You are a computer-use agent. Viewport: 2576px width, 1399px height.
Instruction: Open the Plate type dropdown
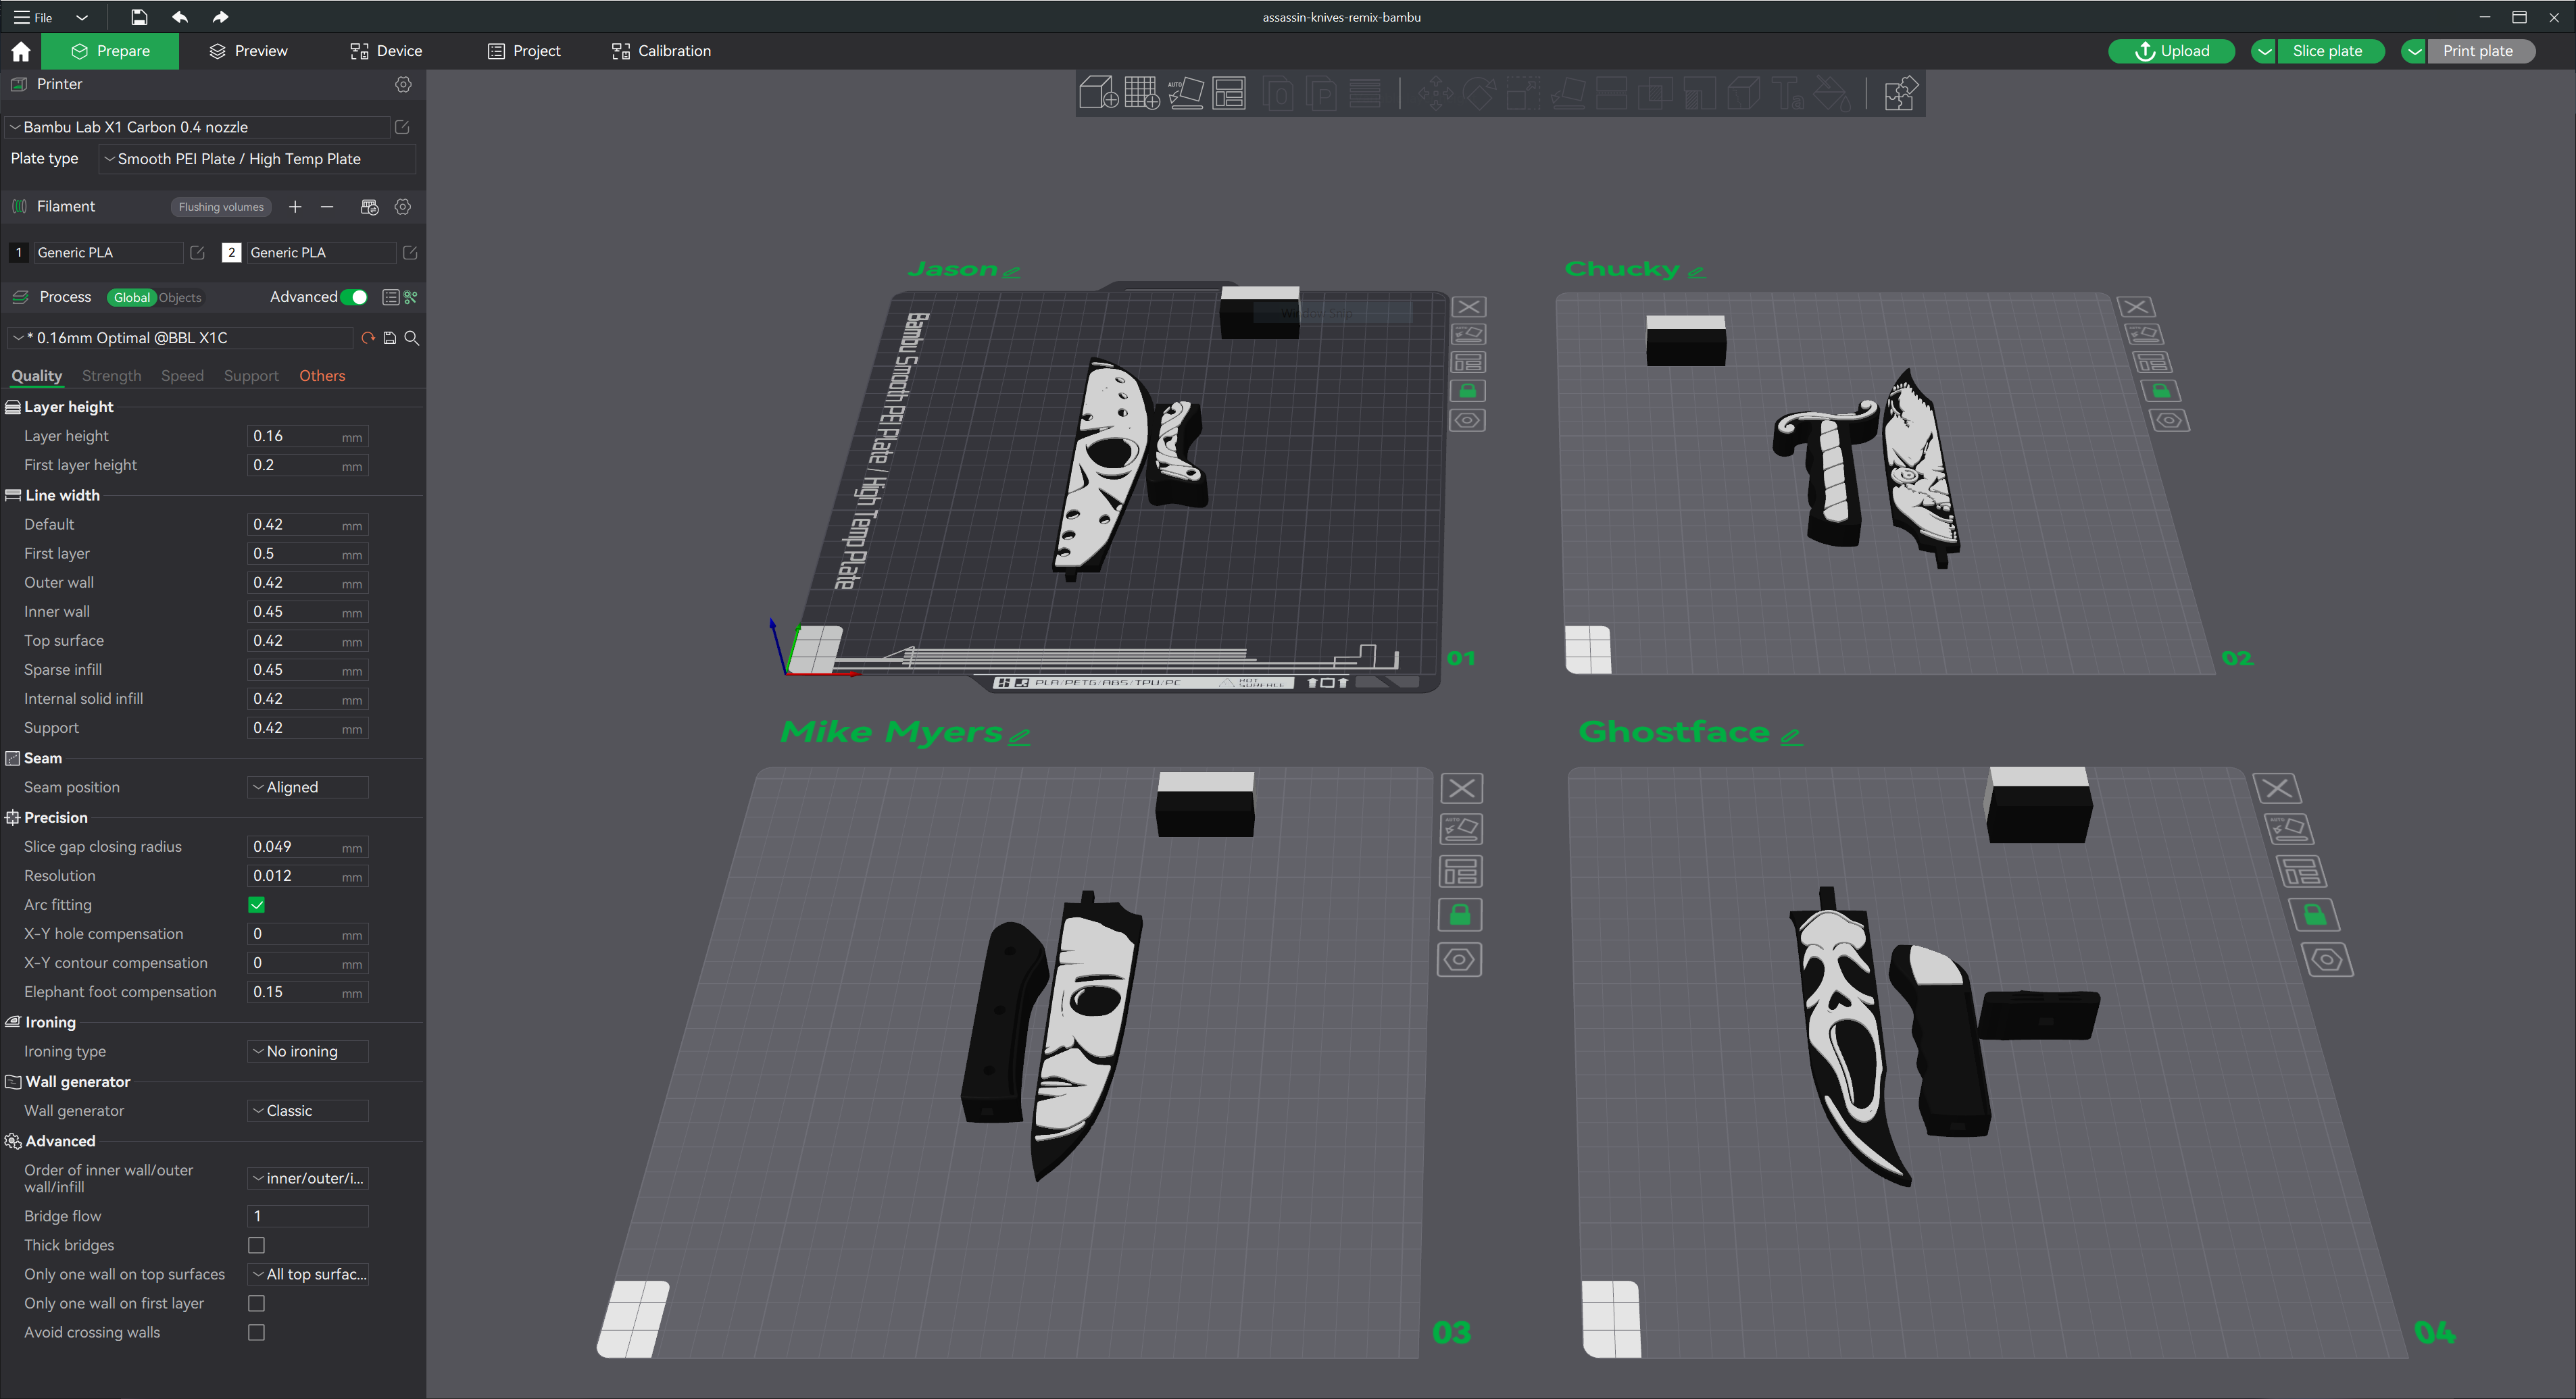tap(256, 159)
